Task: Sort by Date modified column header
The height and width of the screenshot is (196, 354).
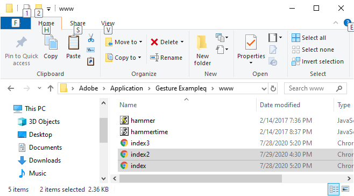Action: tap(280, 105)
